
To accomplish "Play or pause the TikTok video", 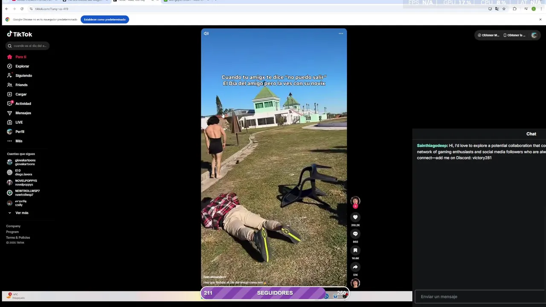I will [x=274, y=158].
